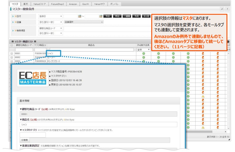235x152 pixels.
Task: Open the マスタ tab
Action: coord(15,4)
